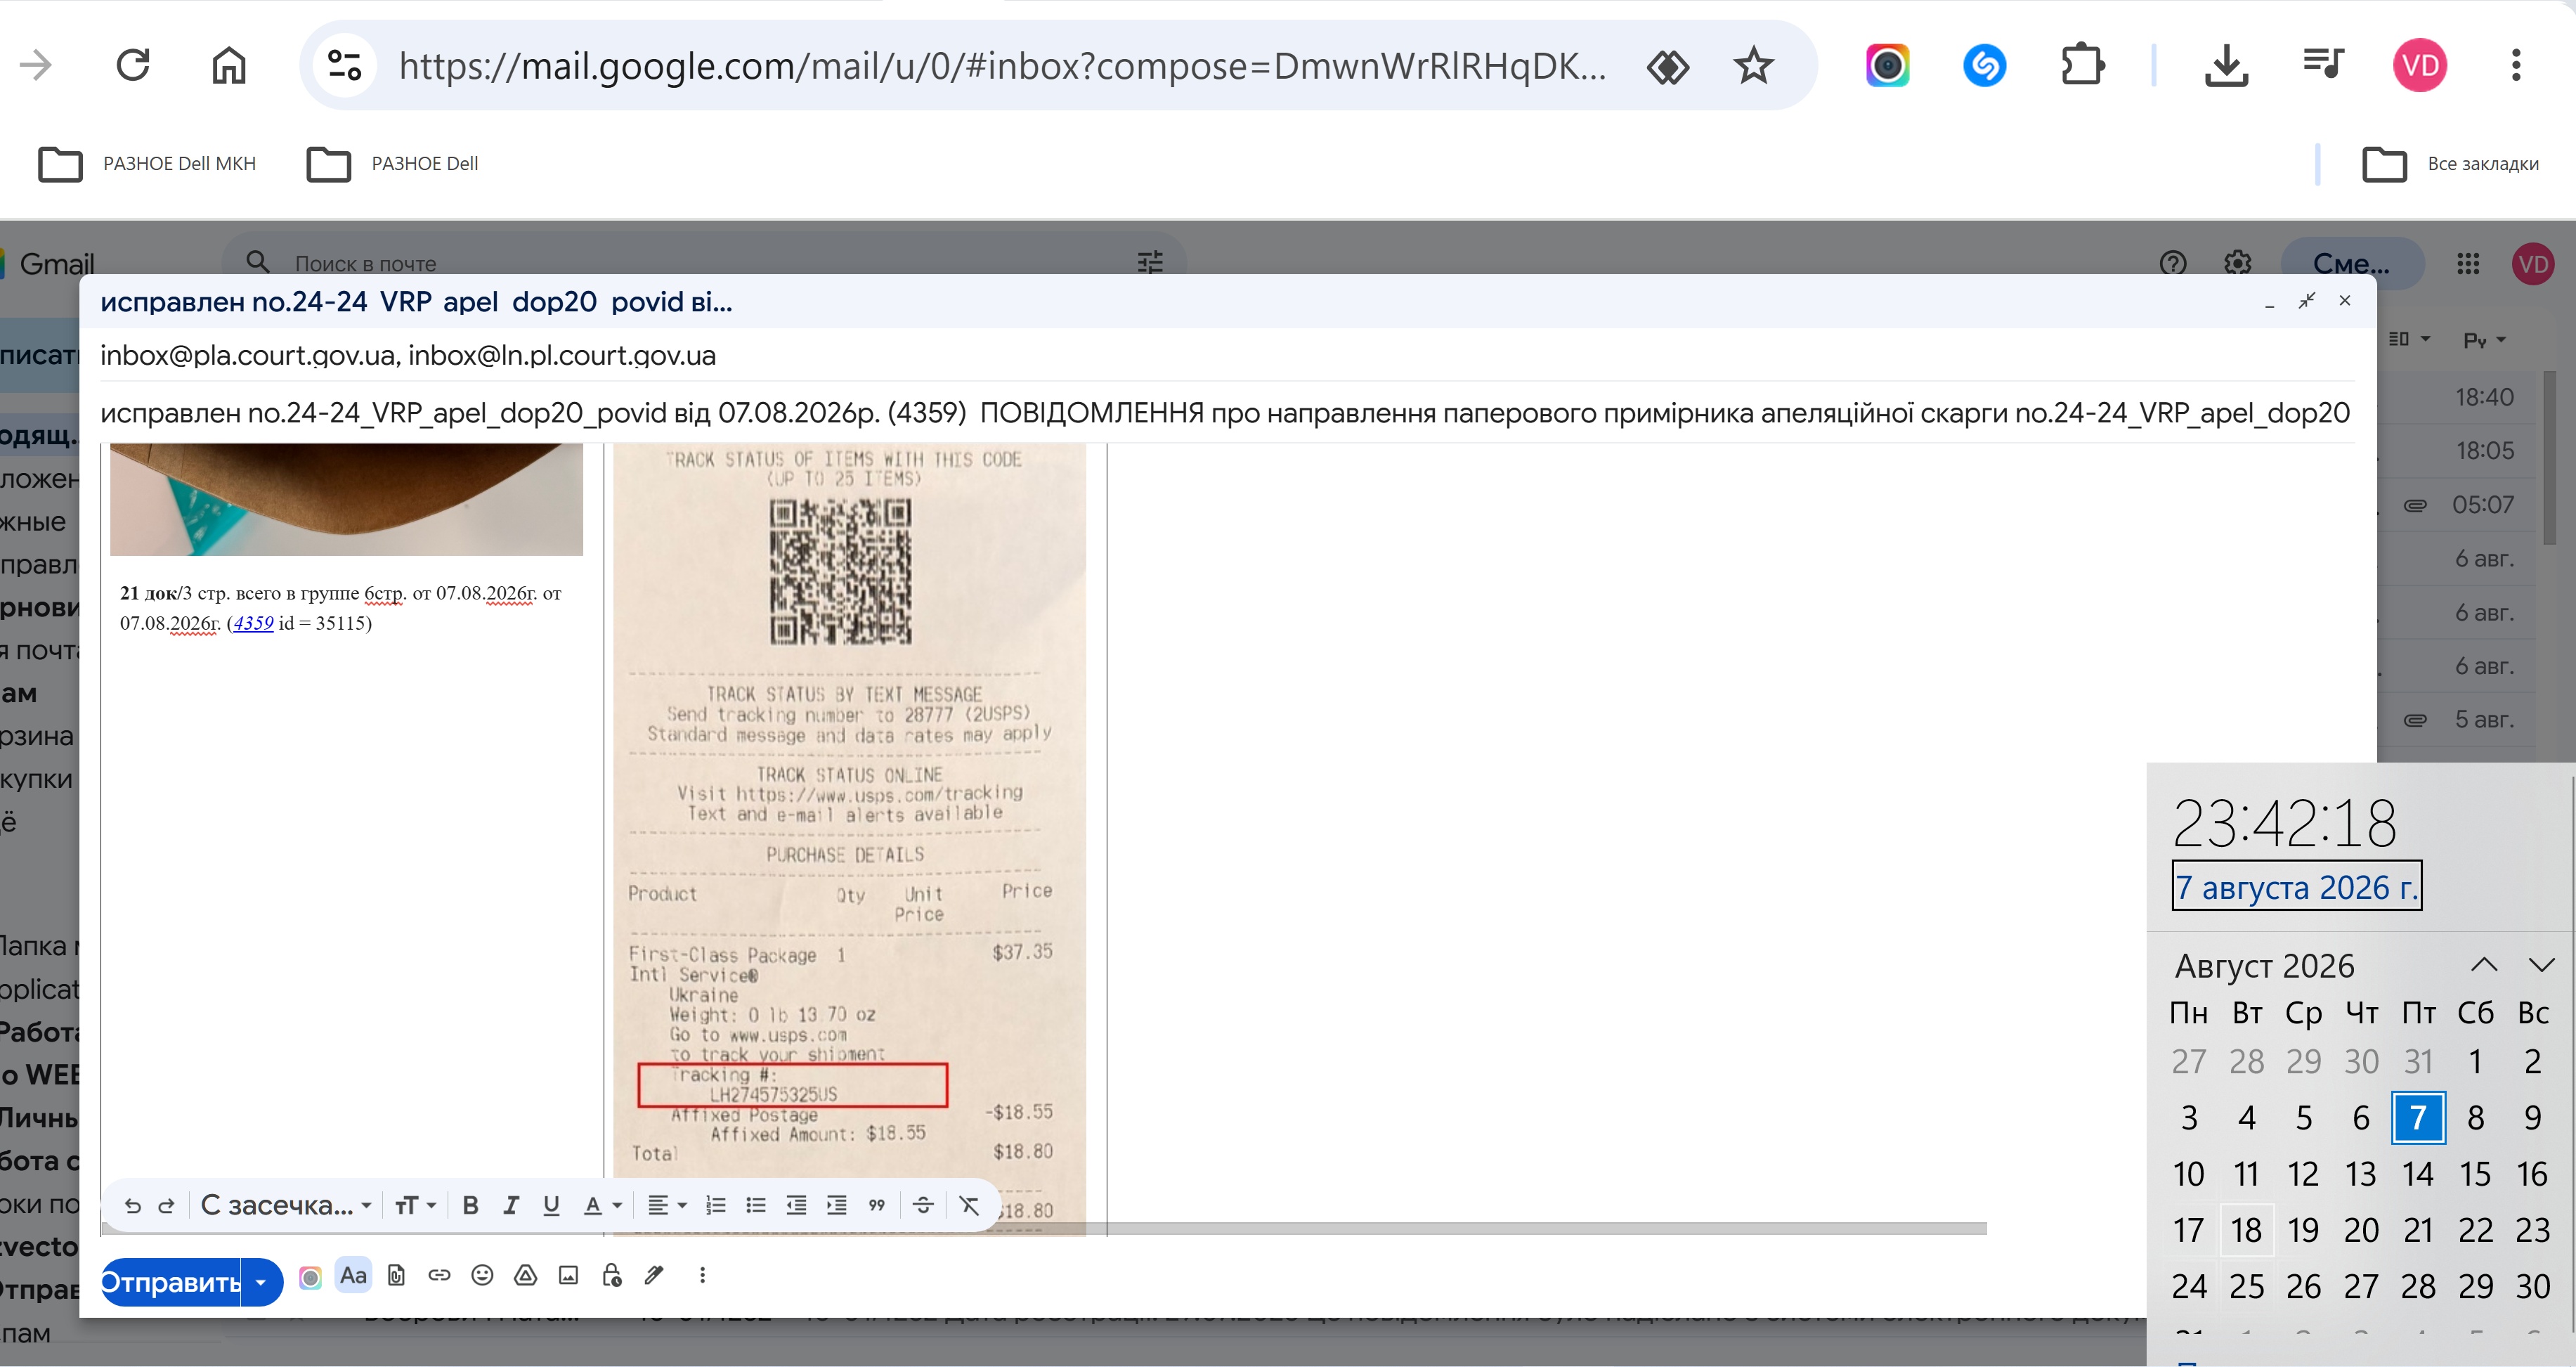The image size is (2576, 1367).
Task: Open the text color dropdown
Action: pyautogui.click(x=602, y=1206)
